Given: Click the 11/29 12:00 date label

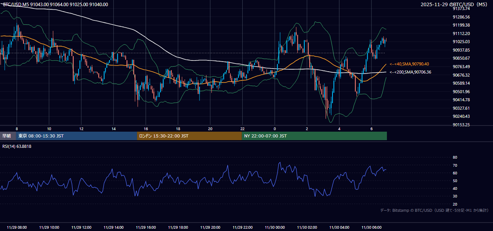Looking at the screenshot, I should pyautogui.click(x=81, y=227).
